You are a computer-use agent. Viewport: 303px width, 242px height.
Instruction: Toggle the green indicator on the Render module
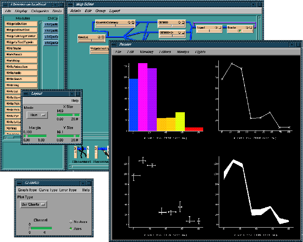(240, 31)
